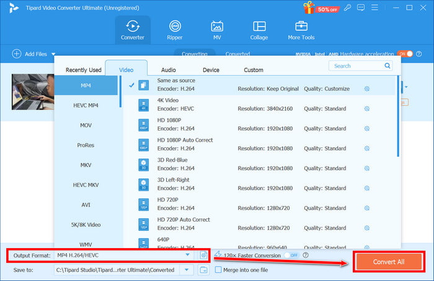
Task: Select the 5K/8K Video format category
Action: click(86, 225)
